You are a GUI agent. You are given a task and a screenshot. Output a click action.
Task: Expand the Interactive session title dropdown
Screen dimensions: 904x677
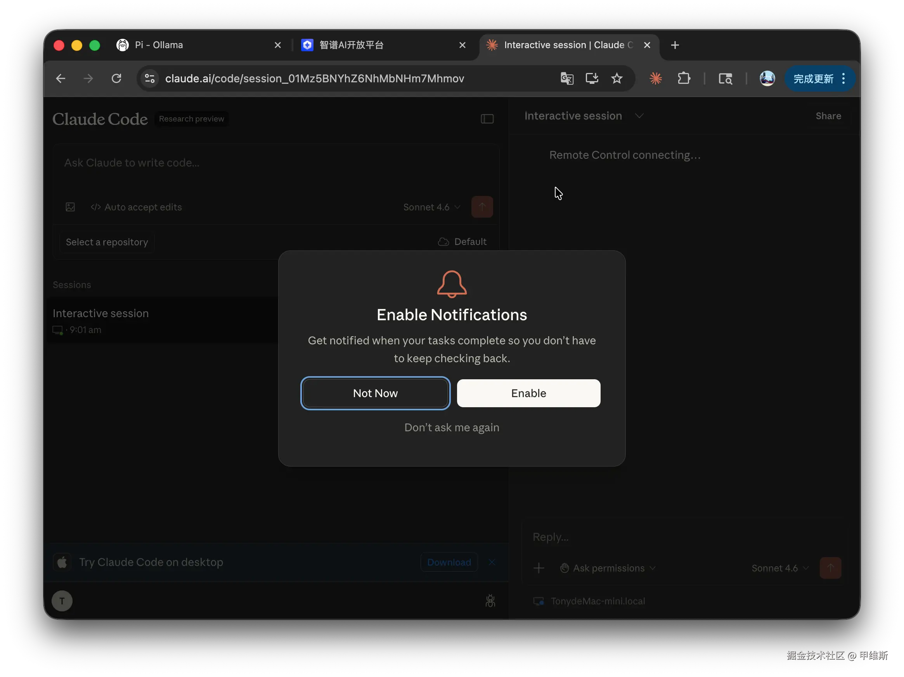639,116
